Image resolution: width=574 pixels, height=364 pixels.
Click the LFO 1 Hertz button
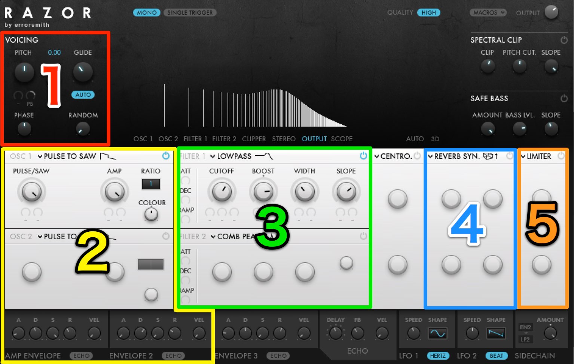(x=438, y=356)
